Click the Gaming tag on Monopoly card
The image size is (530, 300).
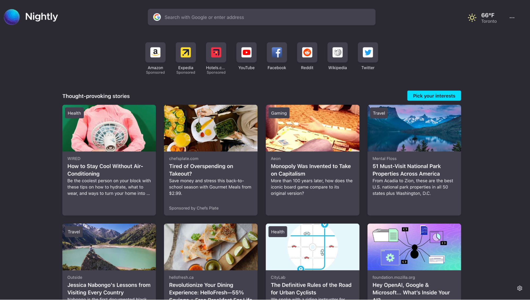[279, 113]
